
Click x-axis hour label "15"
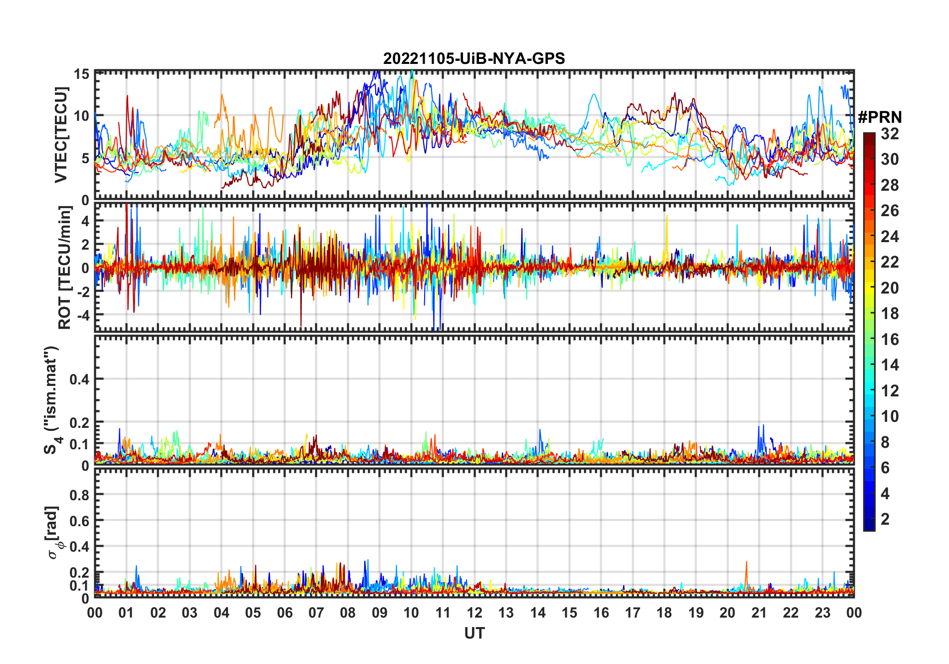[x=569, y=613]
